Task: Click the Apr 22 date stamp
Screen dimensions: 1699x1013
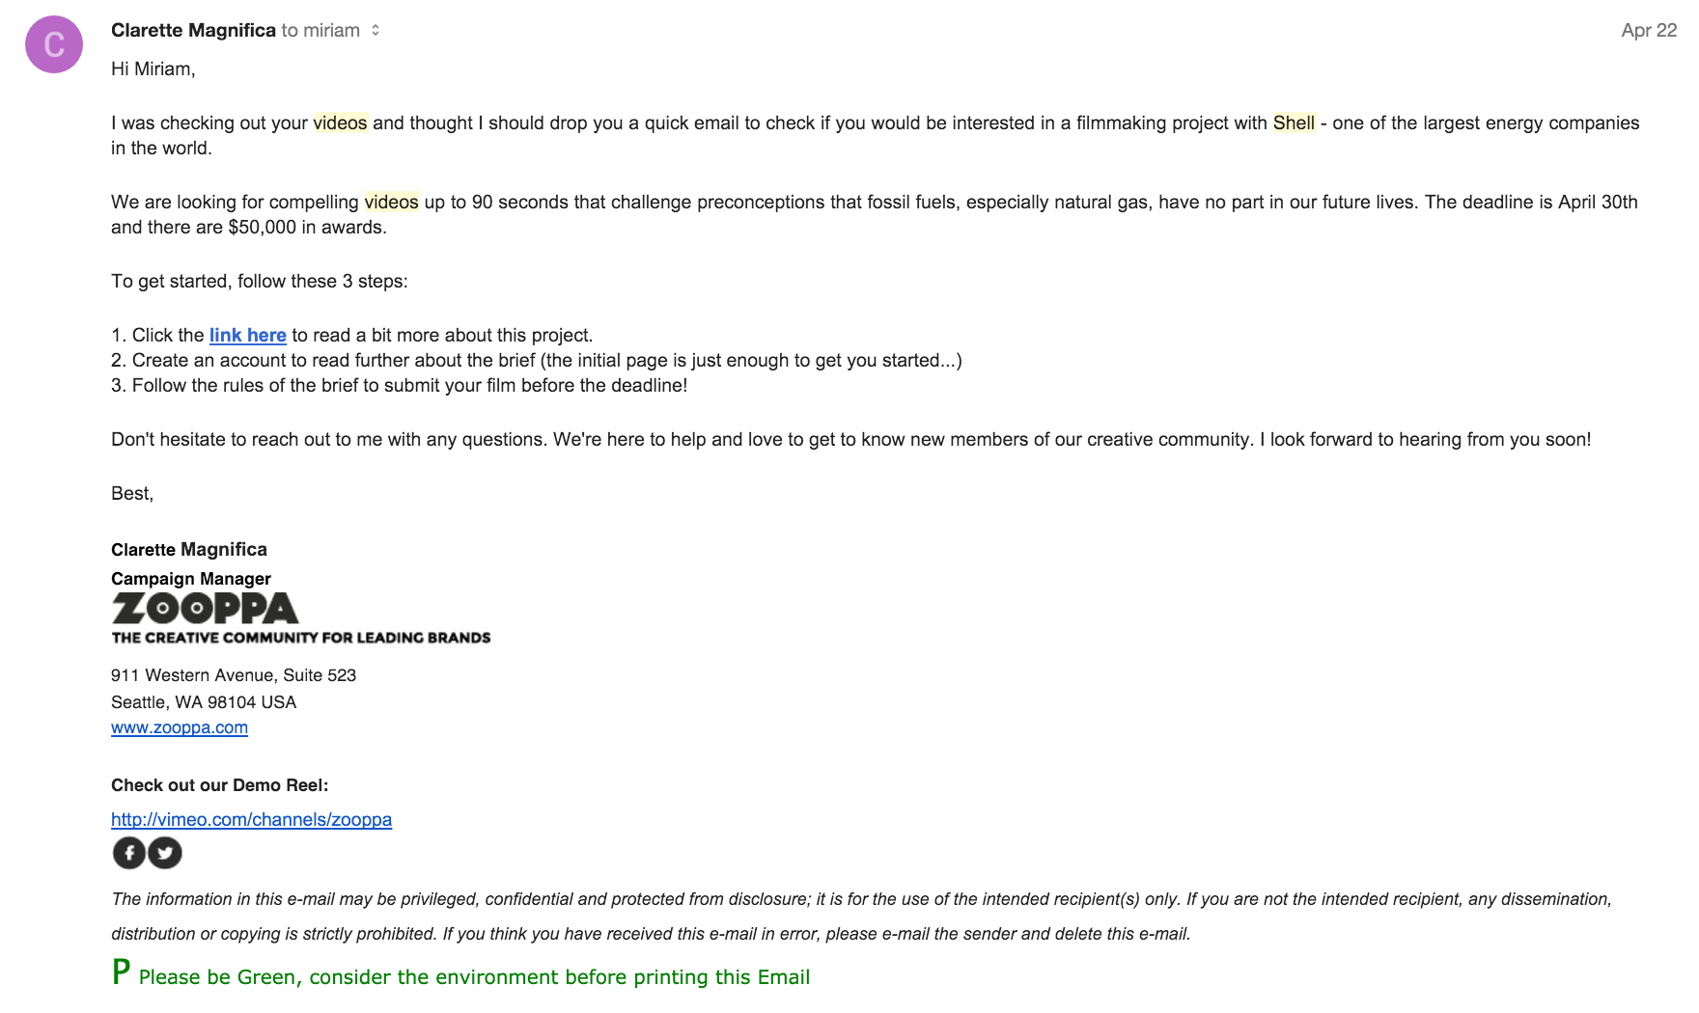Action: 1649,30
